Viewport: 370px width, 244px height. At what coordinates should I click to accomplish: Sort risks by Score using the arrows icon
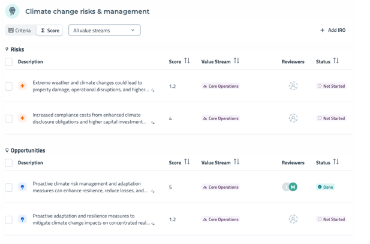(x=187, y=61)
